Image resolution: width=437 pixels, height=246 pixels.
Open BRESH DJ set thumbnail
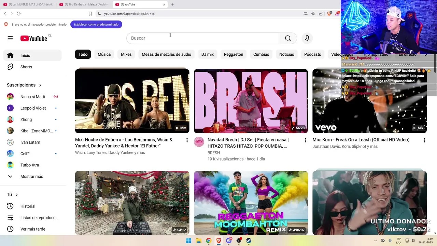click(x=251, y=101)
